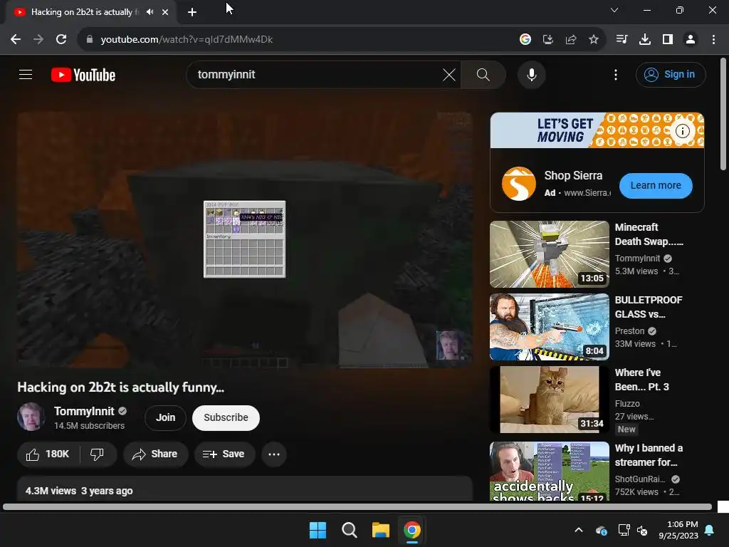The height and width of the screenshot is (547, 729).
Task: Share this page icon in address bar
Action: [x=571, y=40]
